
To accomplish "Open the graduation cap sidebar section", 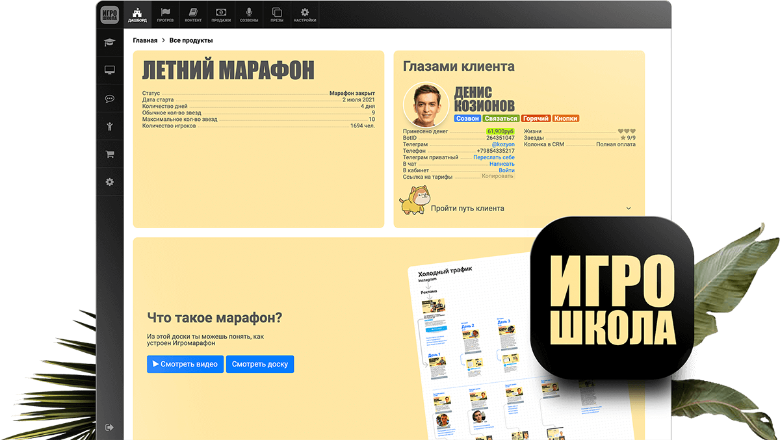I will click(x=109, y=43).
